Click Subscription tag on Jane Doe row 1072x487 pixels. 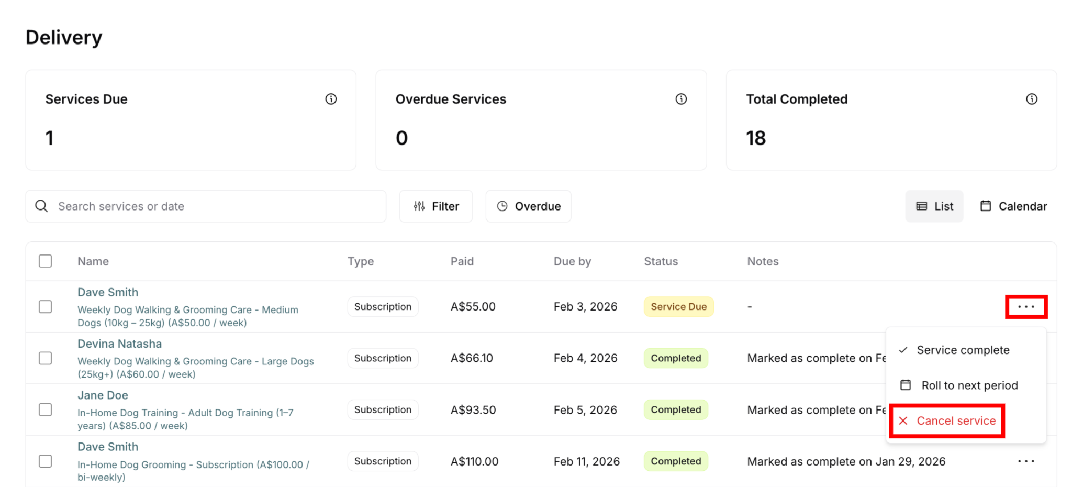point(383,409)
